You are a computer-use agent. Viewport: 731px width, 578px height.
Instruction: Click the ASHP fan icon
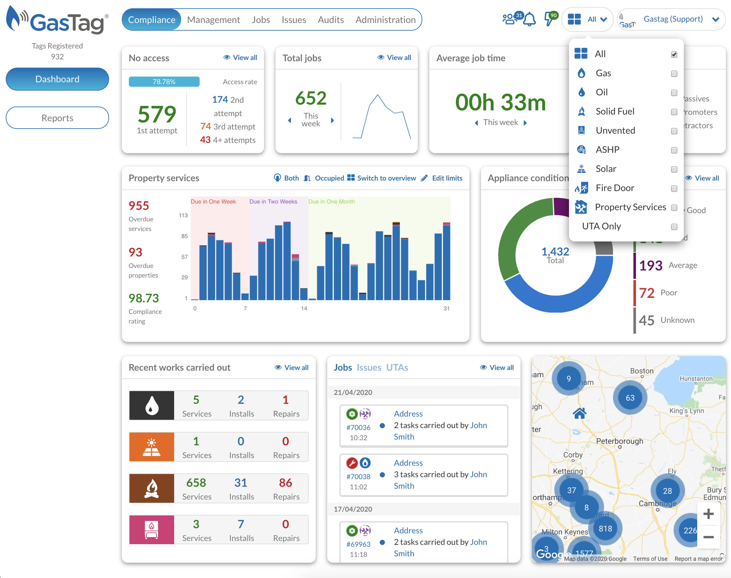coord(581,149)
